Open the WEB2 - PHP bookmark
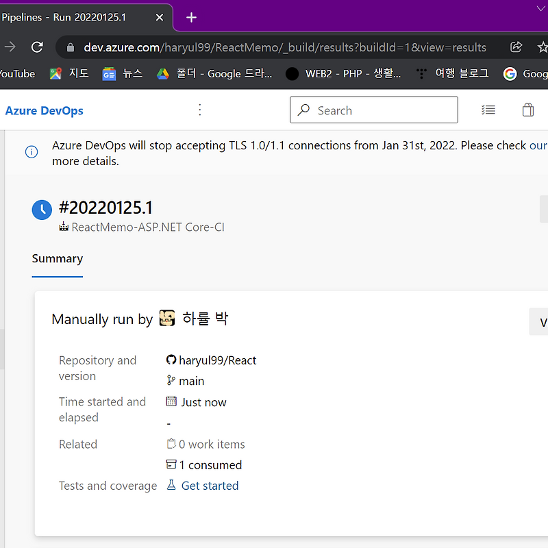The image size is (548, 548). tap(343, 73)
